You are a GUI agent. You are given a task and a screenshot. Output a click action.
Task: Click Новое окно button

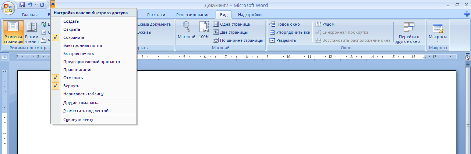coord(285,24)
